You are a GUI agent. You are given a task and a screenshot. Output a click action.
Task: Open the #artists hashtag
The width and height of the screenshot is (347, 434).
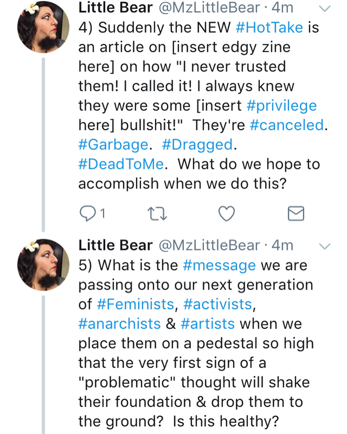208,324
